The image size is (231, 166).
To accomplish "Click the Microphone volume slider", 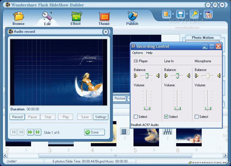I will pos(208,109).
